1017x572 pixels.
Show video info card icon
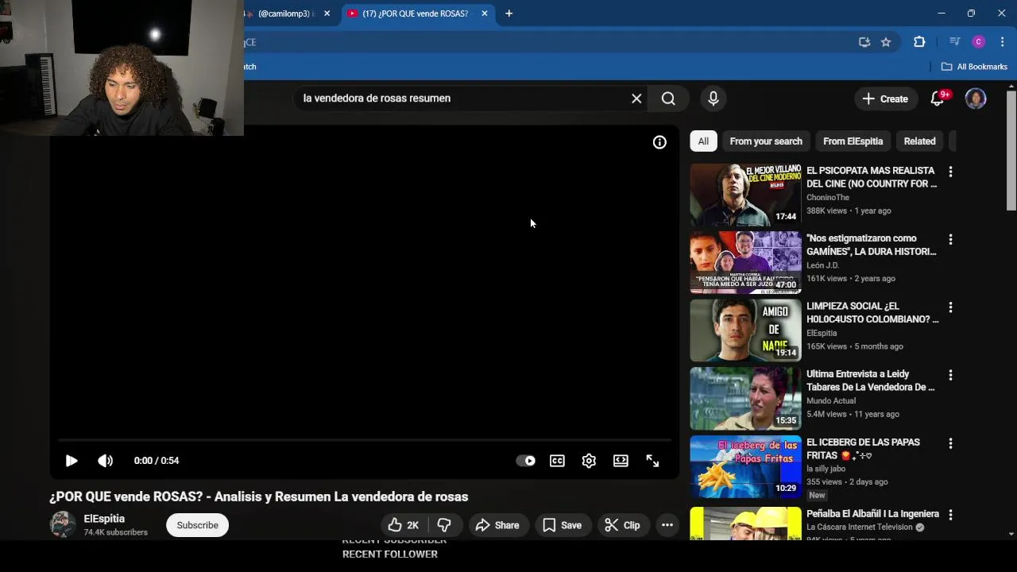coord(659,142)
